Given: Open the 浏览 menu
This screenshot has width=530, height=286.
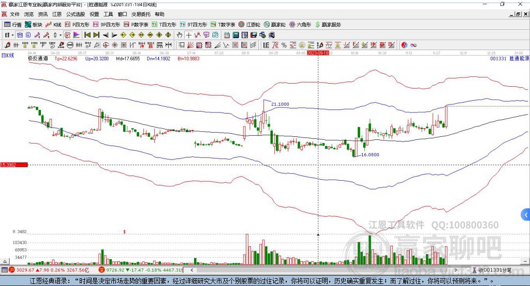Looking at the screenshot, I should click(x=29, y=14).
